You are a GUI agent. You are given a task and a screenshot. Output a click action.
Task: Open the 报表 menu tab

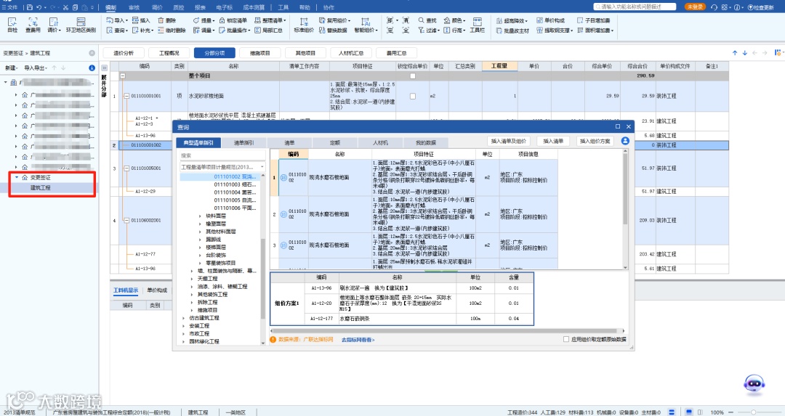[x=200, y=7]
